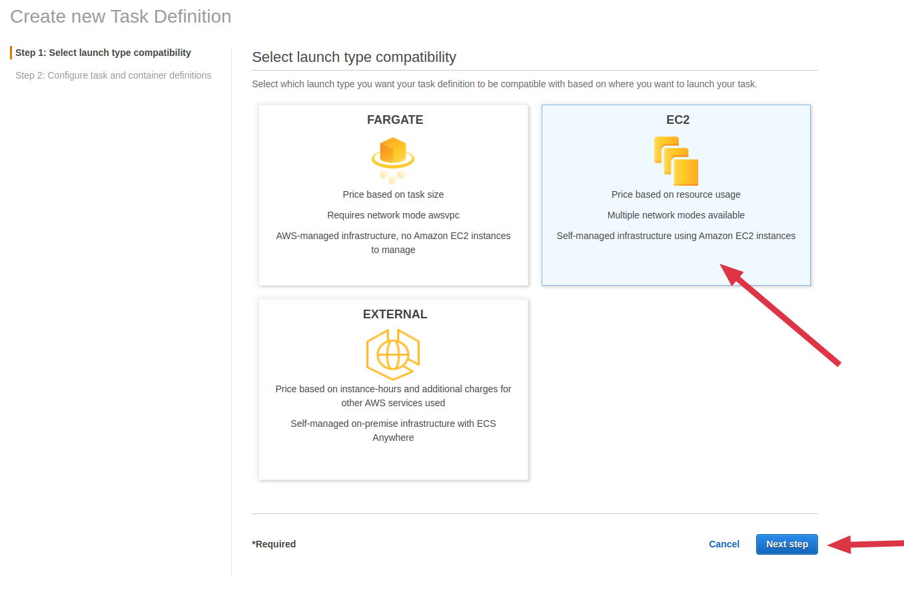The width and height of the screenshot is (904, 604).
Task: Click 'Requires network mode awsvpc' in Fargate card
Action: point(393,215)
